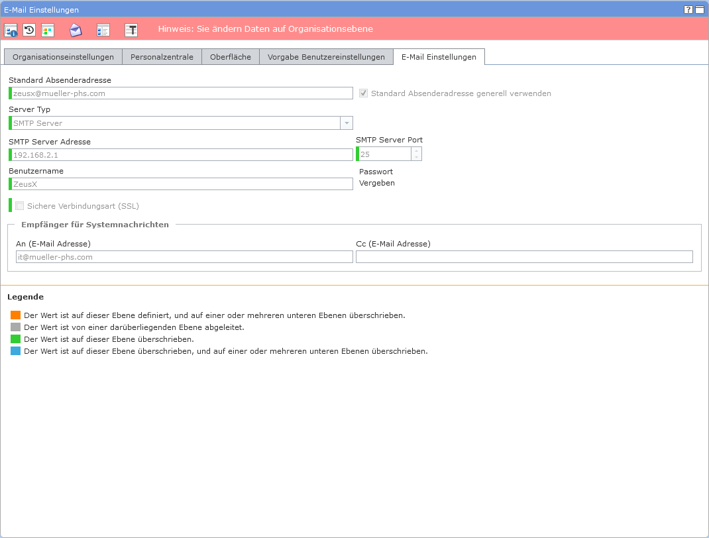Image resolution: width=709 pixels, height=538 pixels.
Task: Switch to Organisationseinstellungen tab
Action: [x=63, y=57]
